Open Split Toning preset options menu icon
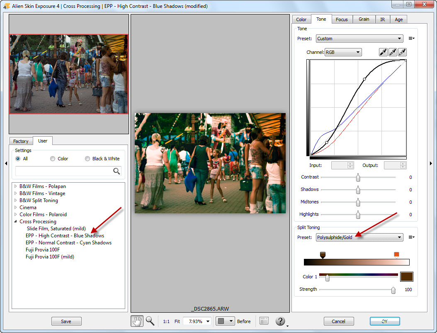The width and height of the screenshot is (437, 333). [x=411, y=237]
